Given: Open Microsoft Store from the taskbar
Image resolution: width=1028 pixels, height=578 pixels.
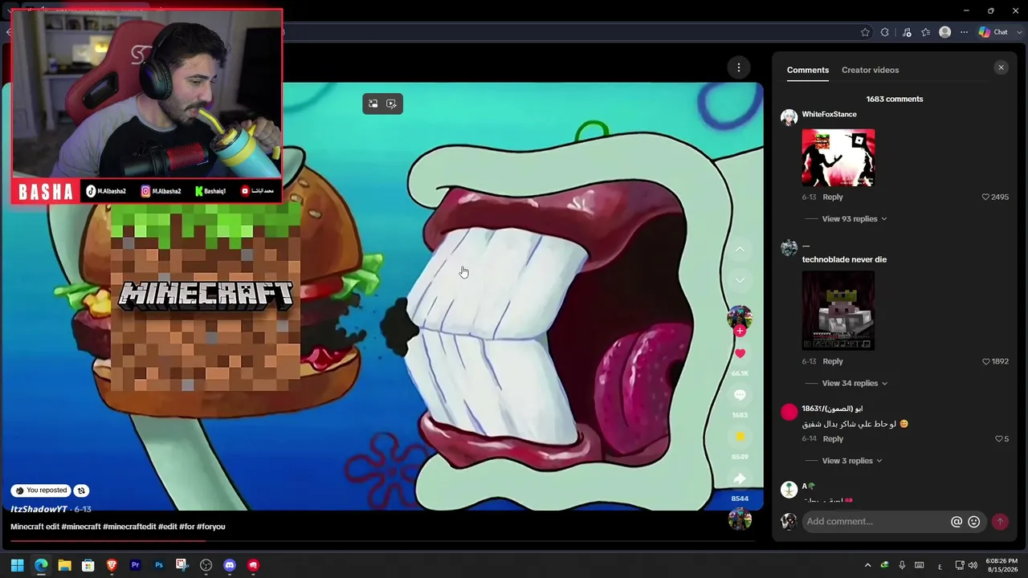Looking at the screenshot, I should click(x=88, y=565).
